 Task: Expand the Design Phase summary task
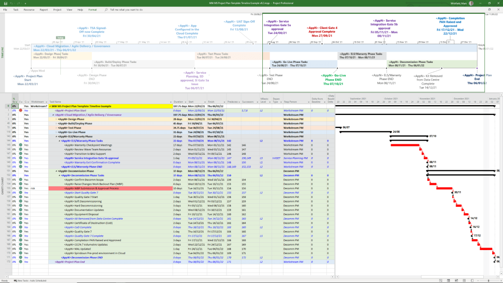(x=56, y=119)
